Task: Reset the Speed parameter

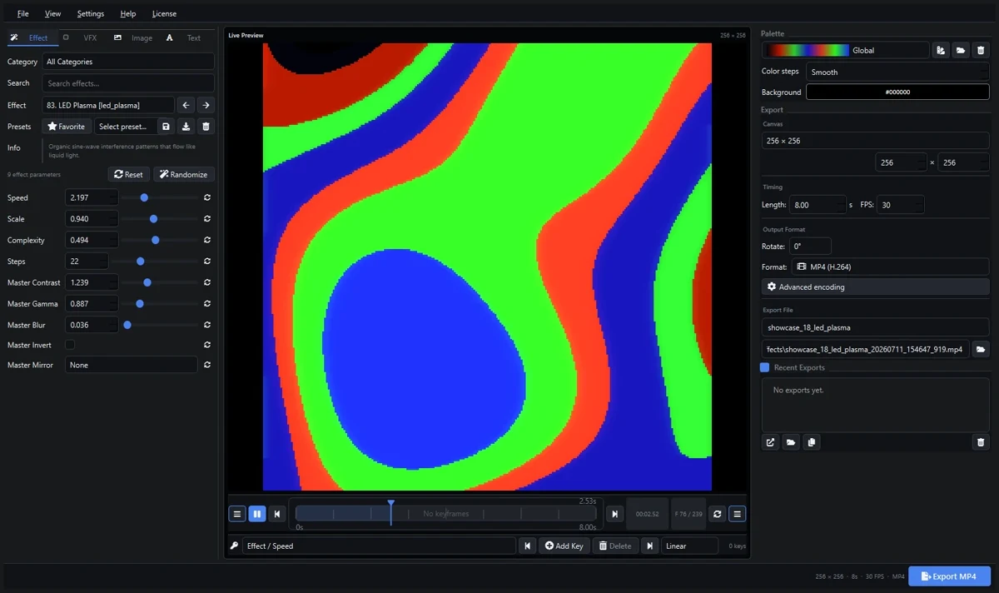Action: pyautogui.click(x=206, y=197)
